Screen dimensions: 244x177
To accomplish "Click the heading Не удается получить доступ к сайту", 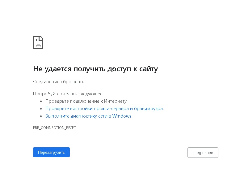I will (95, 69).
